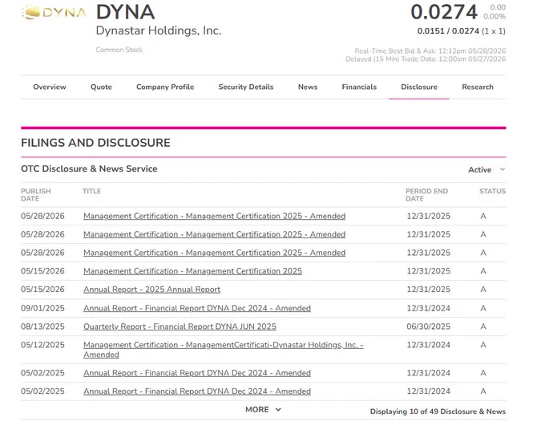Screen dimensions: 545x446
Task: Click Displaying 10 of 49 Disclosure text
Action: coord(438,412)
